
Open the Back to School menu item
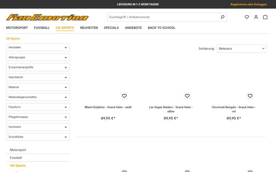(x=161, y=28)
